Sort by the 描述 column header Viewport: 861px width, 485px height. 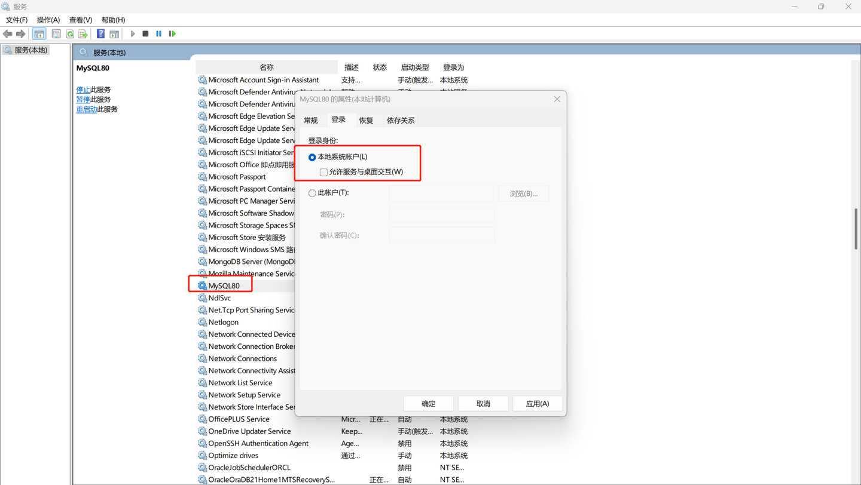tap(352, 67)
